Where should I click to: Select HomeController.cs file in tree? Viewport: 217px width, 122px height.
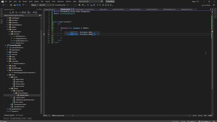click(19, 63)
